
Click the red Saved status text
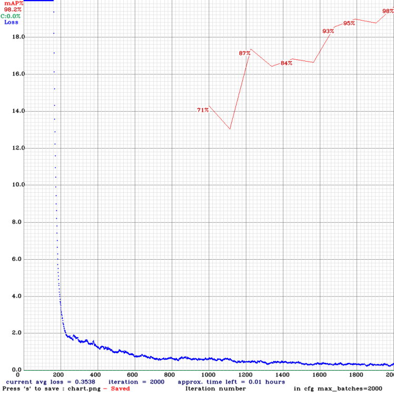tap(121, 389)
